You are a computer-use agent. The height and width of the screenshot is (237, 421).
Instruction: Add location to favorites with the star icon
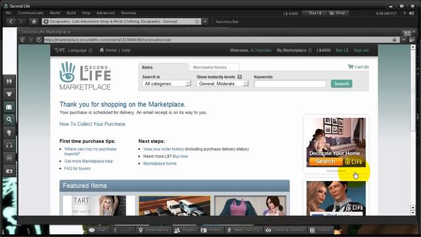[x=197, y=22]
